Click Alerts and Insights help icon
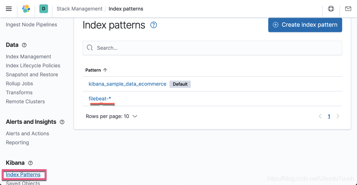Viewport: 357px width, 185px height. 62,122
